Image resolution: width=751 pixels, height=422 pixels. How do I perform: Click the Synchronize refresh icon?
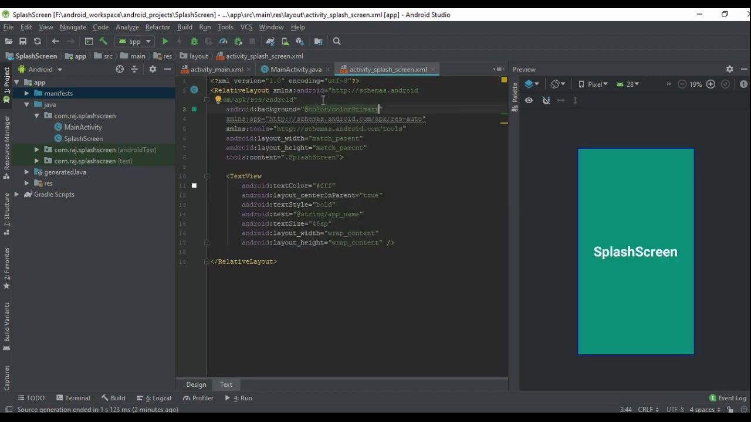point(38,41)
